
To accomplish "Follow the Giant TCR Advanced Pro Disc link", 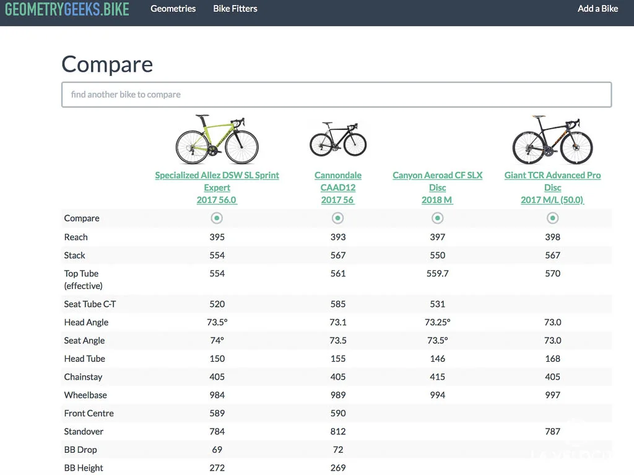I will (x=553, y=187).
